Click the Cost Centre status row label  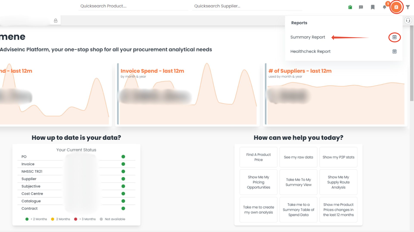tap(32, 194)
